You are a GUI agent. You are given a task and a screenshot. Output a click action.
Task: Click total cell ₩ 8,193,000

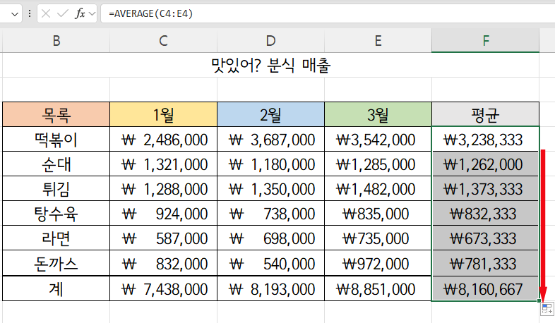coord(270,288)
